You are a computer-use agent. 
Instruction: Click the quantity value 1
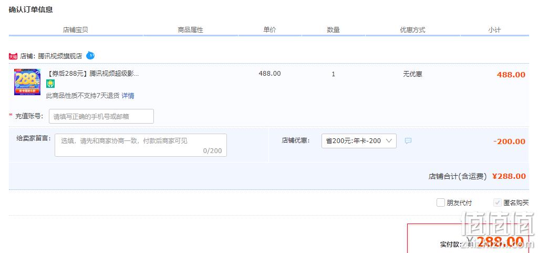pyautogui.click(x=333, y=74)
